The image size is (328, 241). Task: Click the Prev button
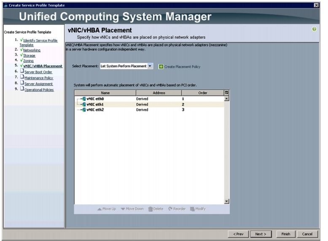point(238,234)
